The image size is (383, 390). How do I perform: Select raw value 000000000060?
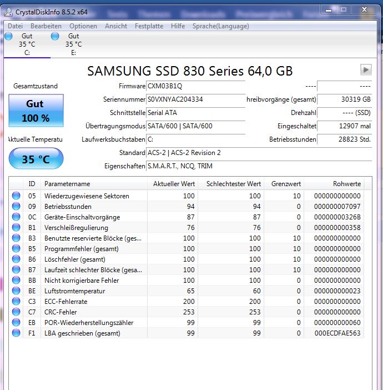coord(337,323)
